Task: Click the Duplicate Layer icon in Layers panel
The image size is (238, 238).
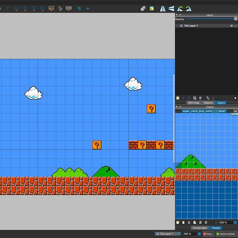Action: [x=195, y=98]
